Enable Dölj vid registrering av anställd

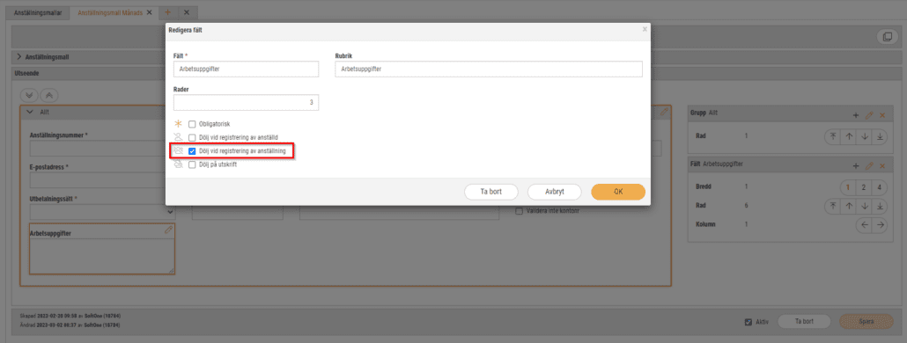coord(193,137)
